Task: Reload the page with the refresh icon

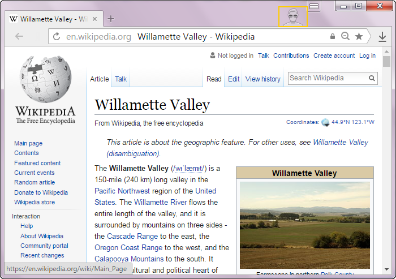Action: click(x=57, y=36)
